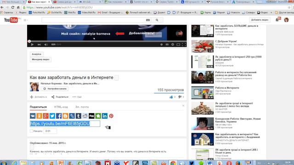
Task: Share video via green house icon
Action: [x=98, y=116]
